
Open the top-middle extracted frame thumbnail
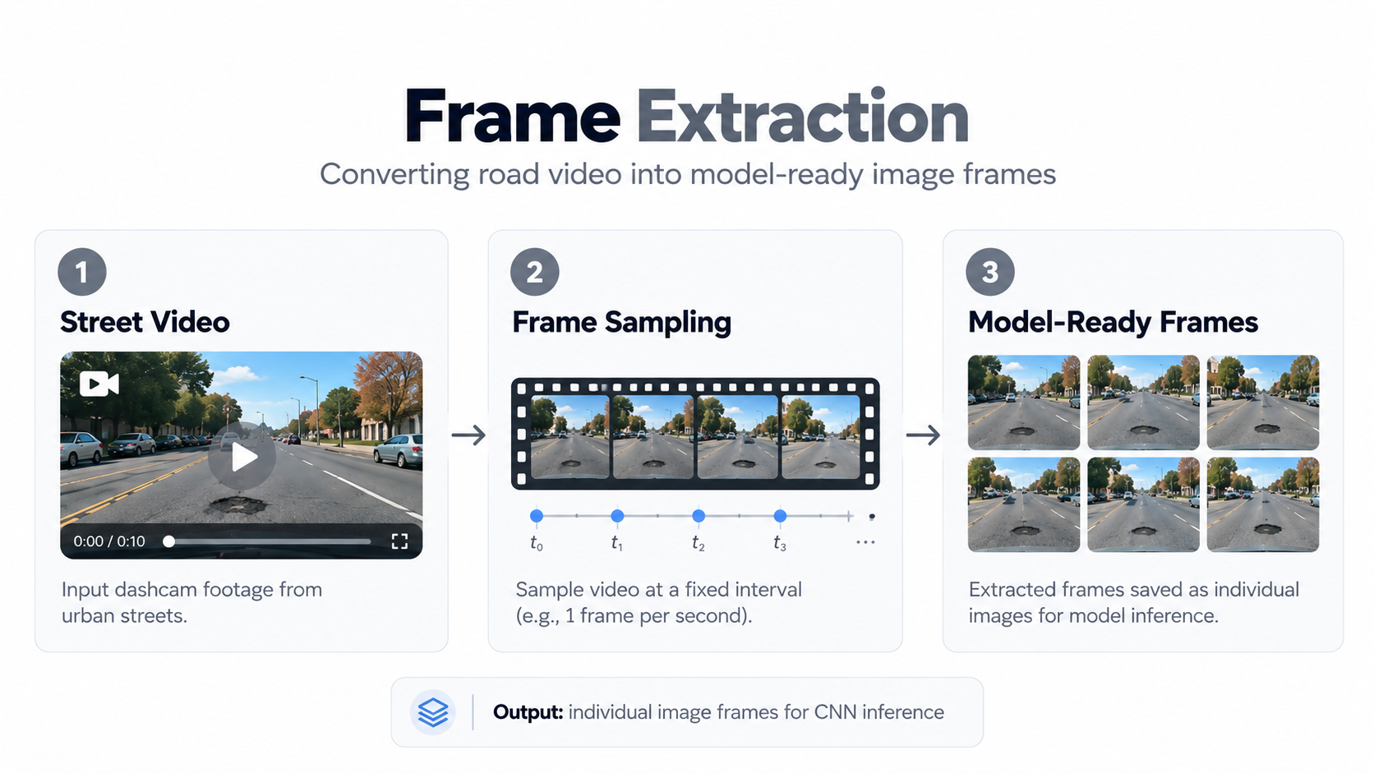click(1143, 403)
